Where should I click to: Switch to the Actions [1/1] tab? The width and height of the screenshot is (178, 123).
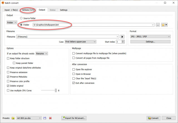tap(28, 10)
